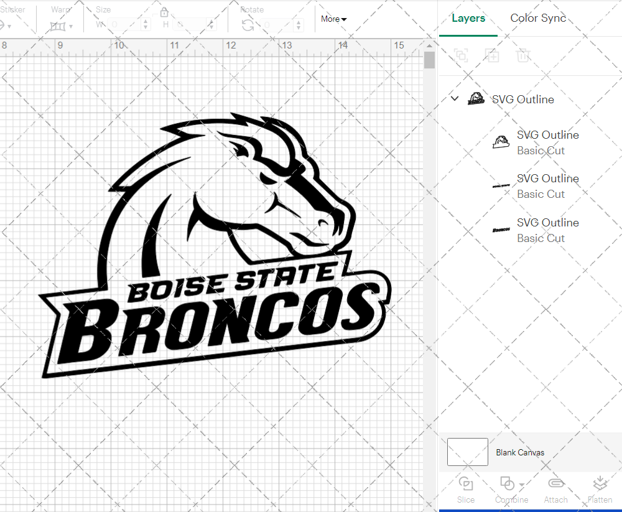Screen dimensions: 622x512
Task: Select the Attach tool
Action: (x=555, y=490)
